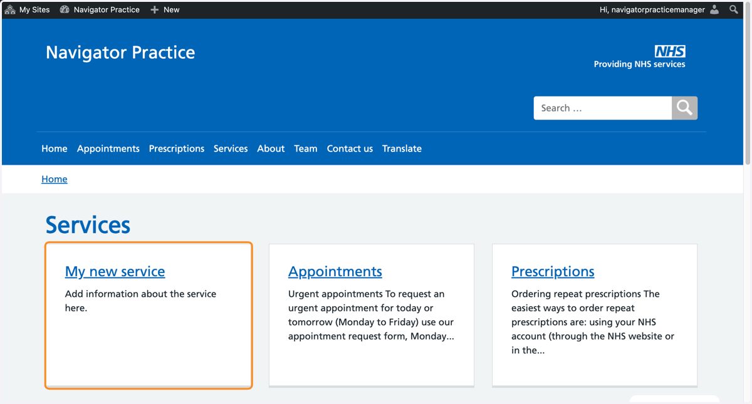Click the user avatar icon

(714, 9)
